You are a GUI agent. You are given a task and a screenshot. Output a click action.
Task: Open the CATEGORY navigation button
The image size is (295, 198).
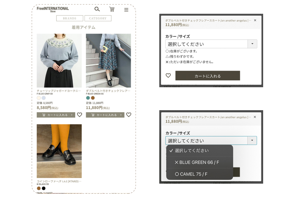coord(98,18)
